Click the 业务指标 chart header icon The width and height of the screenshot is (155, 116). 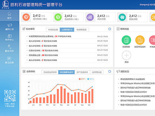[x=24, y=71]
